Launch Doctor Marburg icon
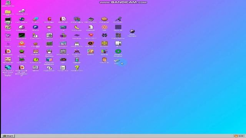The image size is (246, 138). click(49, 51)
